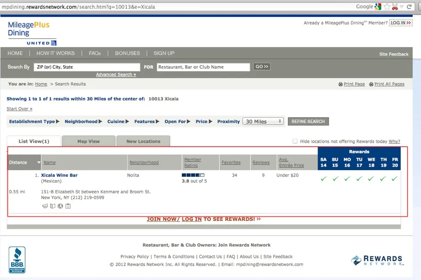The width and height of the screenshot is (421, 280).
Task: Click the Rewards Network logo in footer
Action: point(377,260)
